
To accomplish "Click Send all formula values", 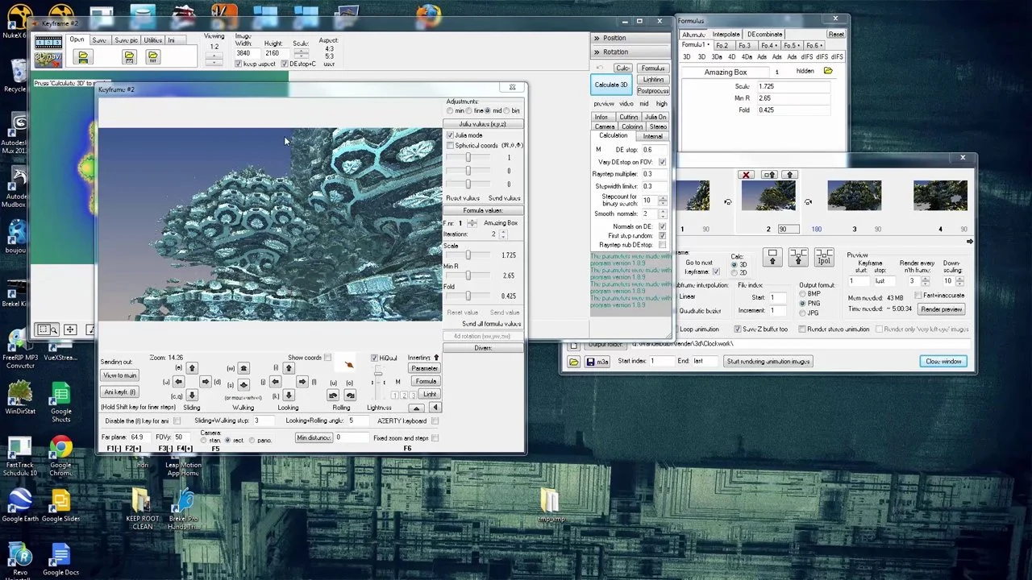I will click(491, 324).
